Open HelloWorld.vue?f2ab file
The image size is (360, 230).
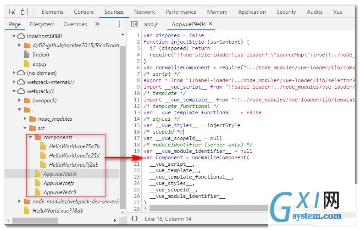[73, 165]
